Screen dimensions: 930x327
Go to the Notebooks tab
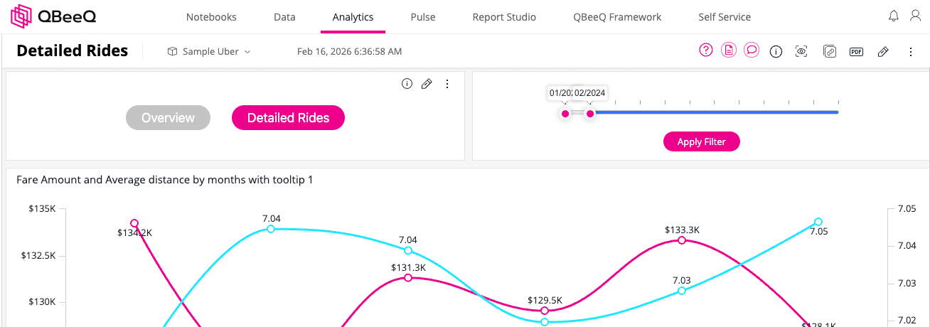(x=211, y=17)
